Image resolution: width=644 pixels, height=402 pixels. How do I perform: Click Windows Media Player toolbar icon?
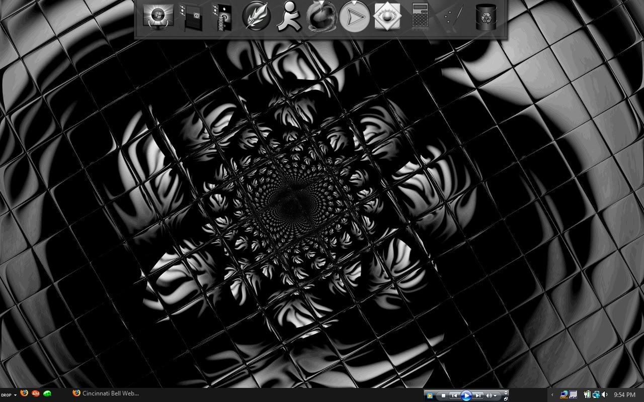coord(430,395)
